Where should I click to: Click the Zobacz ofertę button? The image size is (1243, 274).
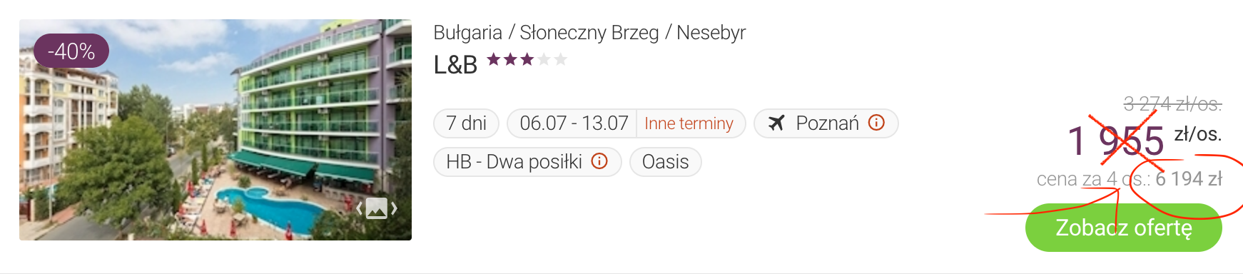pyautogui.click(x=1123, y=228)
